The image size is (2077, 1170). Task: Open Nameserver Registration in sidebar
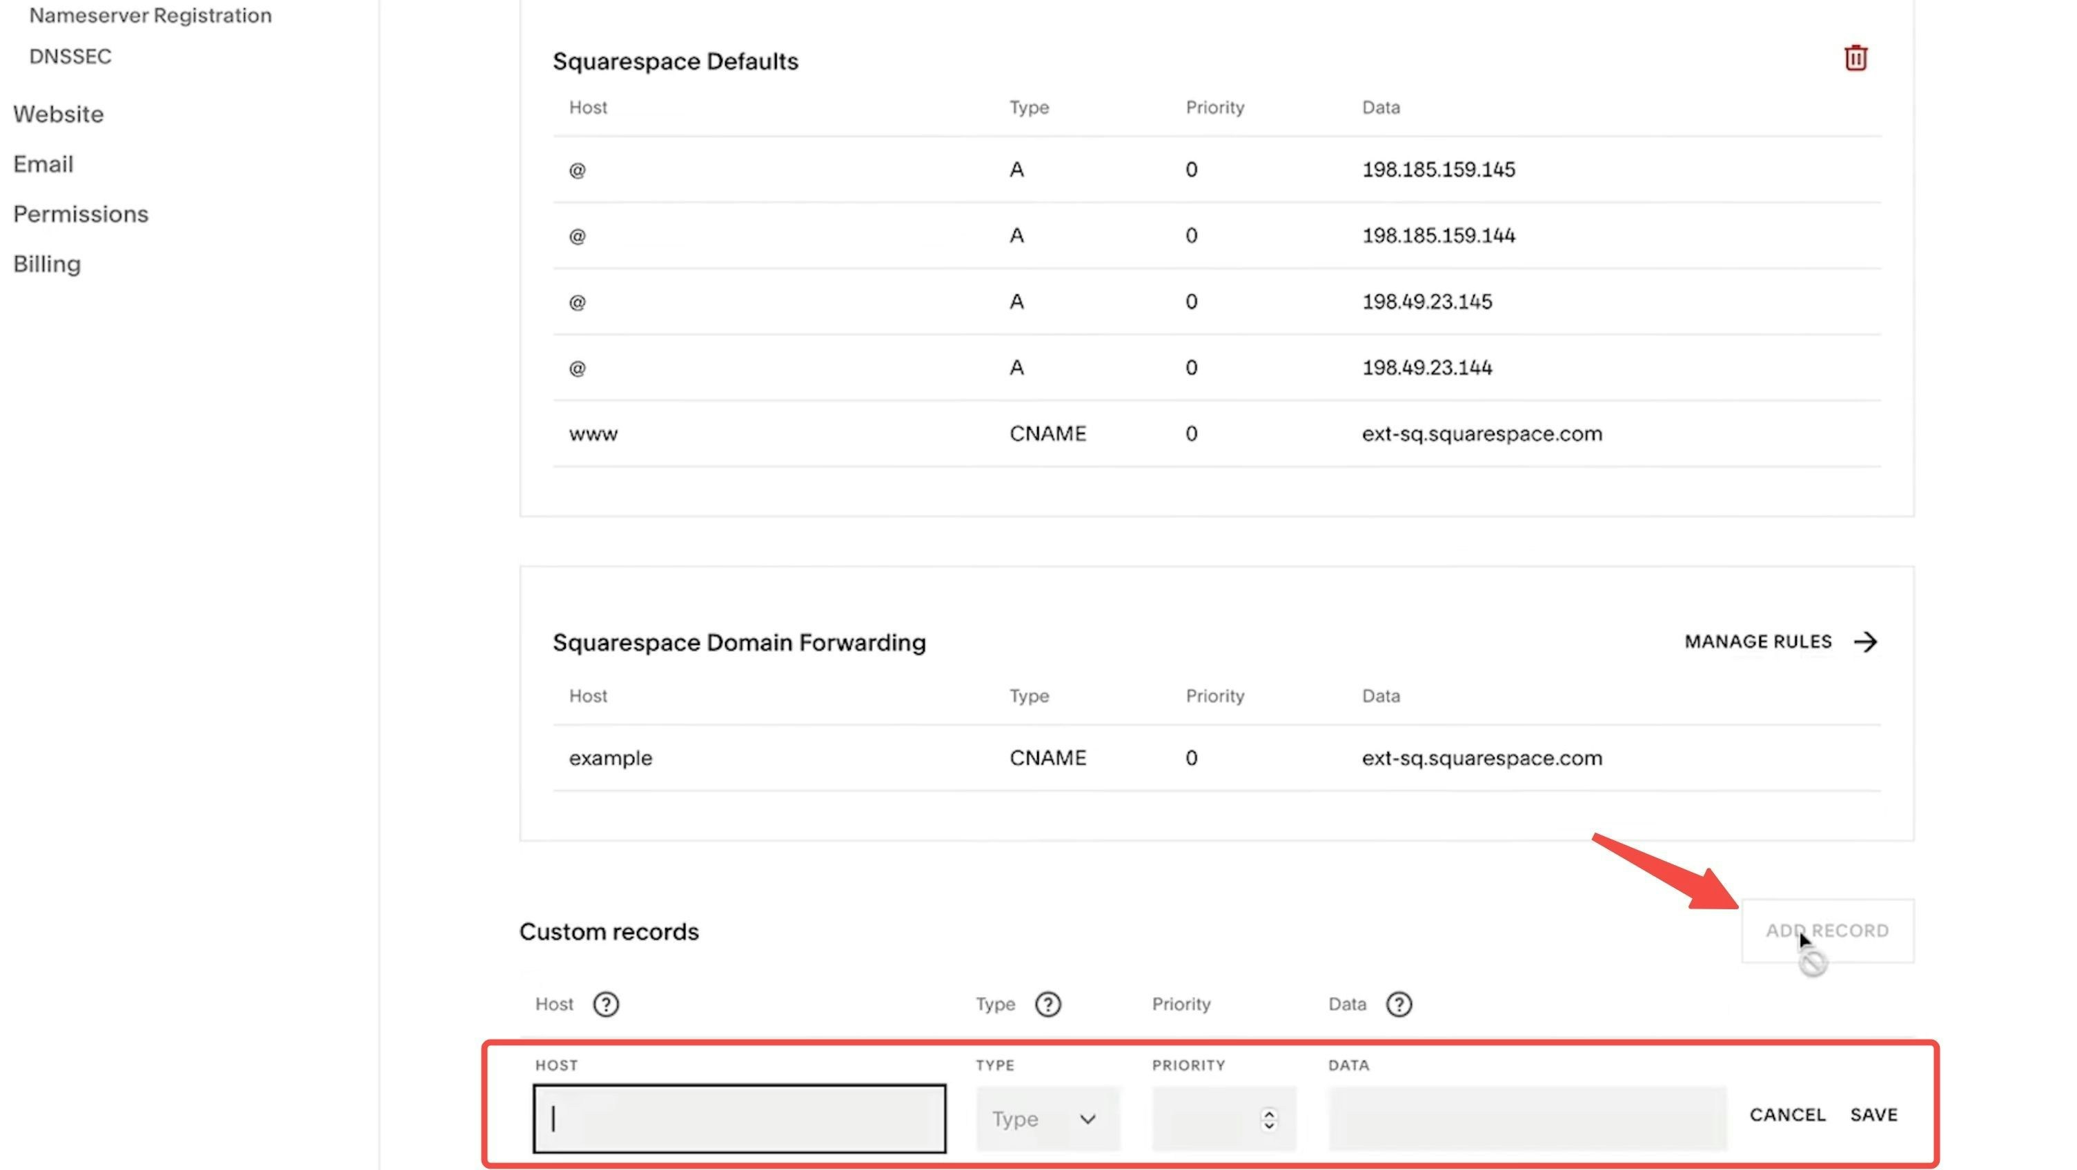[x=150, y=15]
